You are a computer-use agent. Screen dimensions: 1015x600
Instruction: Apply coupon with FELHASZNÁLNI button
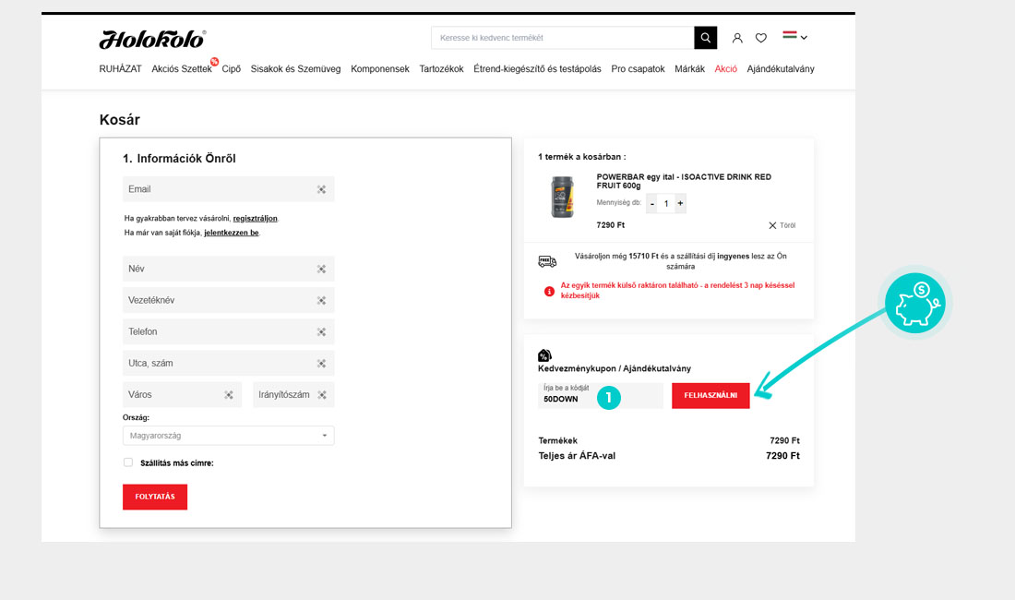pos(710,395)
